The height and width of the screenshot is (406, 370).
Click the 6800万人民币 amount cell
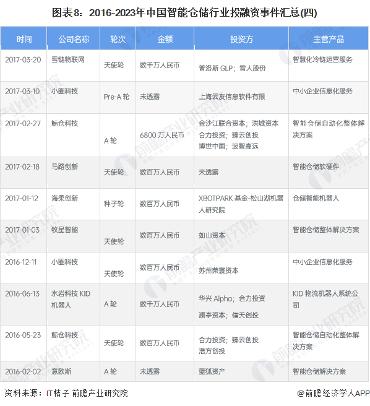pos(165,135)
